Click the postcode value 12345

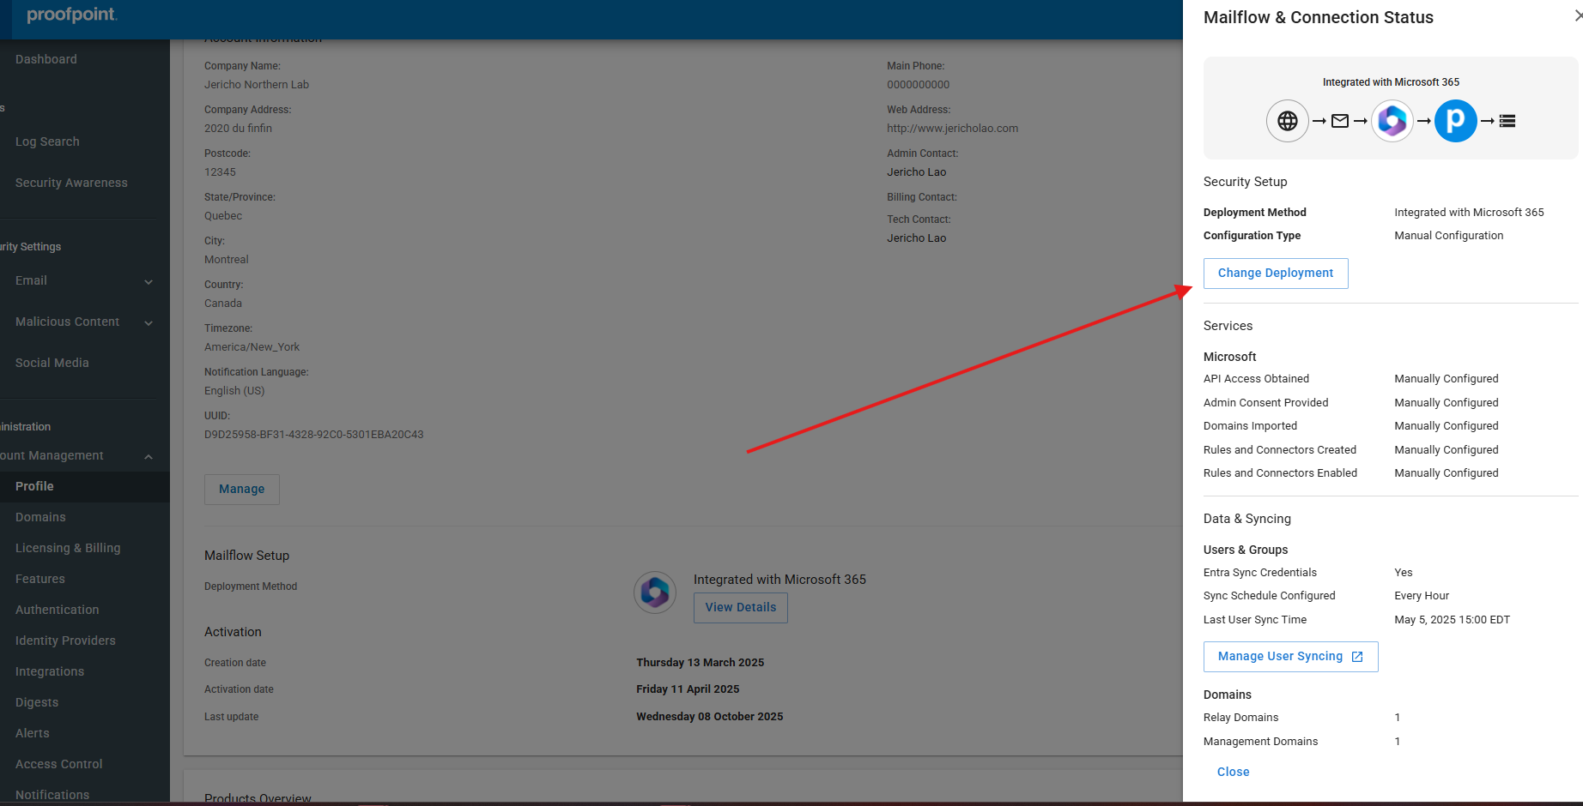point(220,172)
